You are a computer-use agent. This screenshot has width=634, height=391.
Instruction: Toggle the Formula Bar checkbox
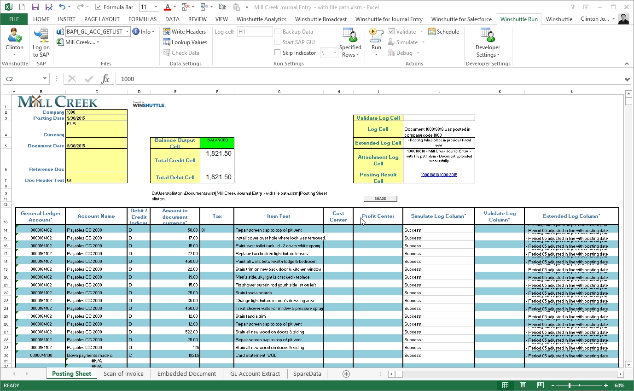pos(99,7)
